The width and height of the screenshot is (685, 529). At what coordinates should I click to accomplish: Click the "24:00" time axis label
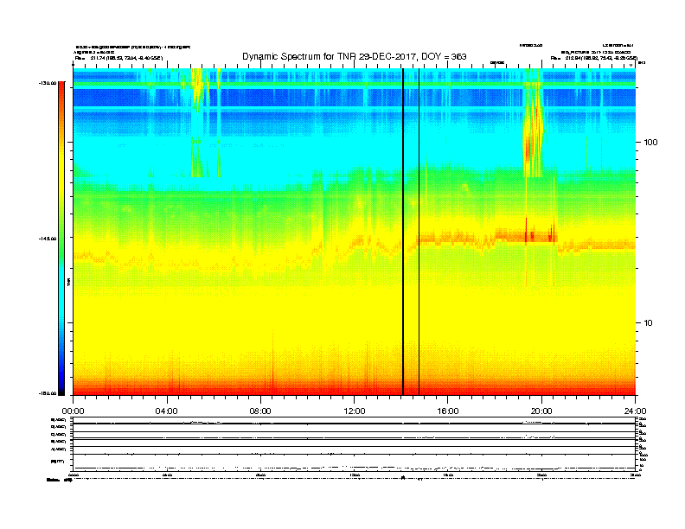635,411
